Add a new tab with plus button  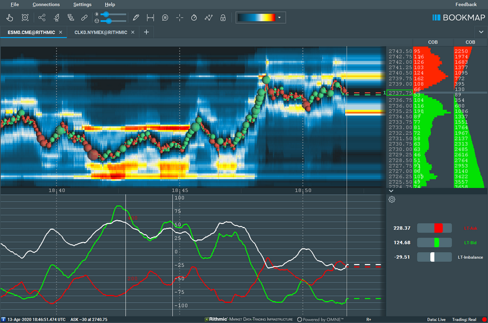(146, 33)
